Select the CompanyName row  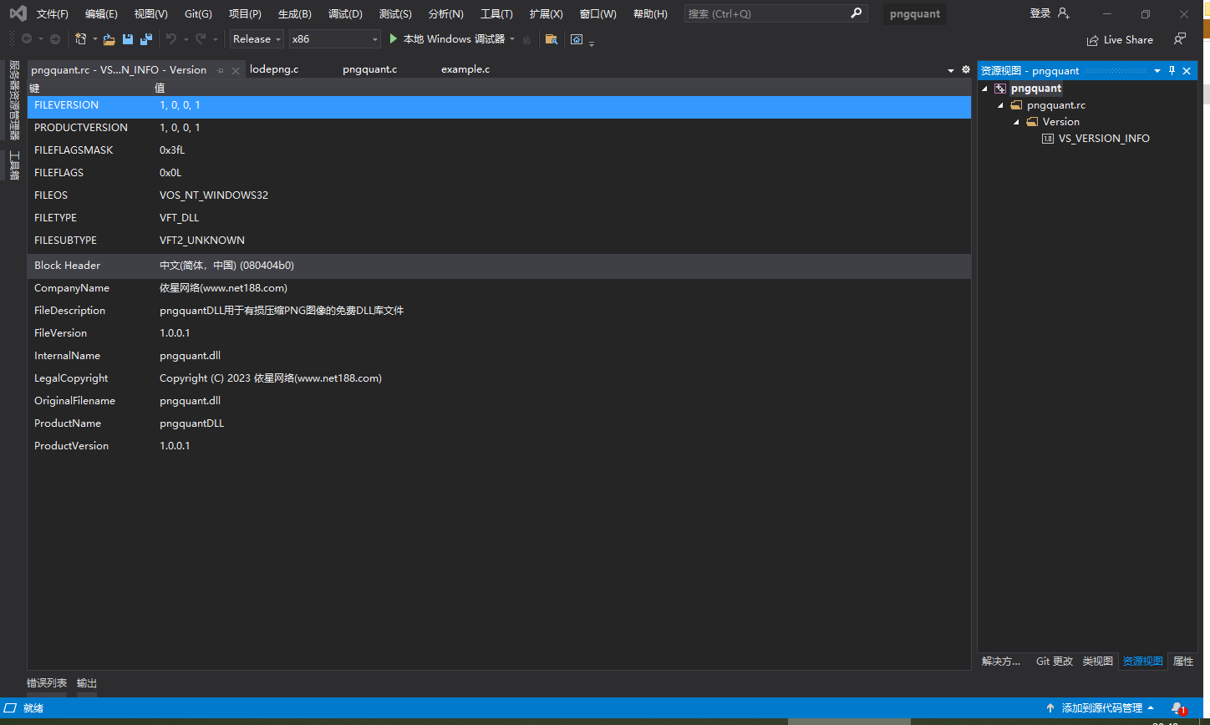pyautogui.click(x=499, y=288)
